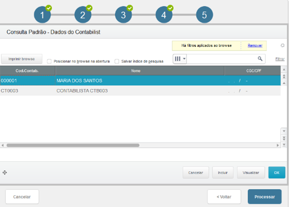Confirm selection with the OK button
Image resolution: width=289 pixels, height=207 pixels.
277,172
